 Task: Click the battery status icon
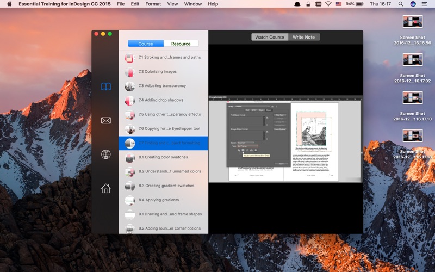(x=359, y=4)
